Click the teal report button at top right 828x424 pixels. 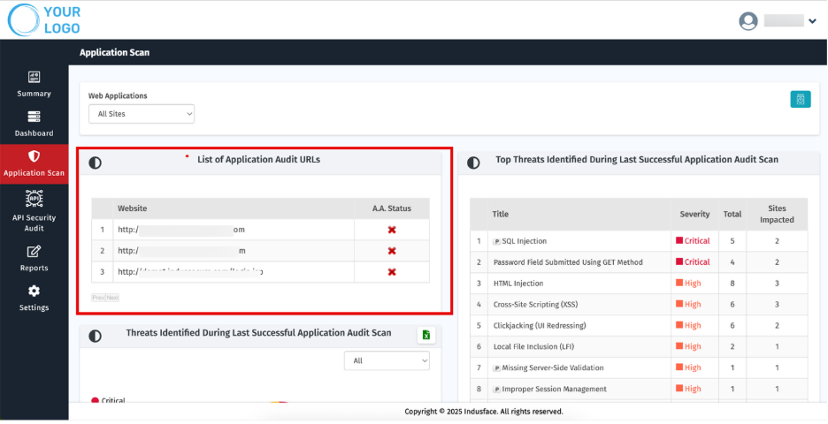(801, 99)
